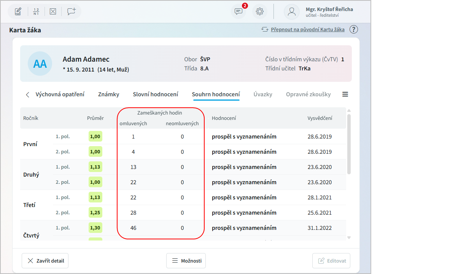Image resolution: width=461 pixels, height=274 pixels.
Task: Click the grades entry icon in toolbar
Action: 36,11
